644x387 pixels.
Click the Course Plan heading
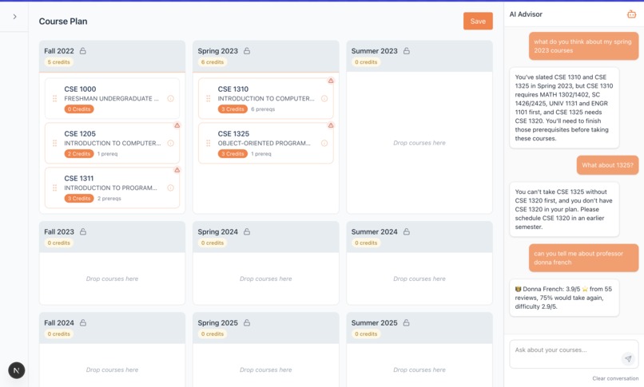pyautogui.click(x=63, y=22)
